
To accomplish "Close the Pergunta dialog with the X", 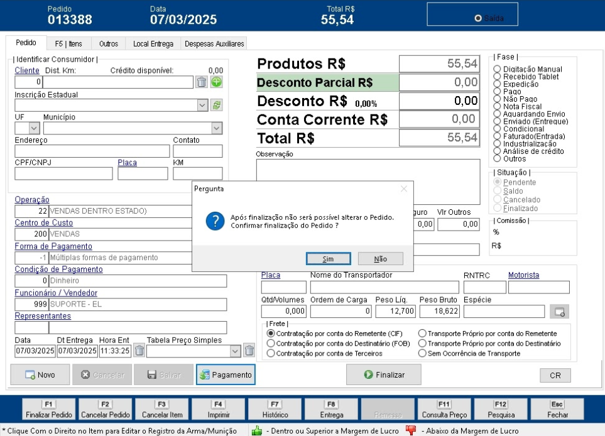I will click(403, 188).
